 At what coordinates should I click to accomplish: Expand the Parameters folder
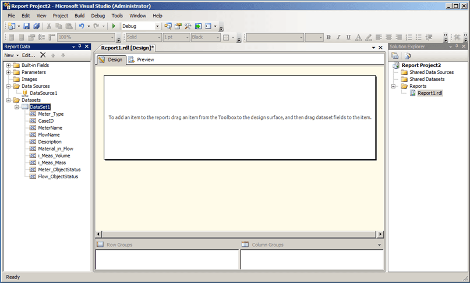(x=8, y=72)
